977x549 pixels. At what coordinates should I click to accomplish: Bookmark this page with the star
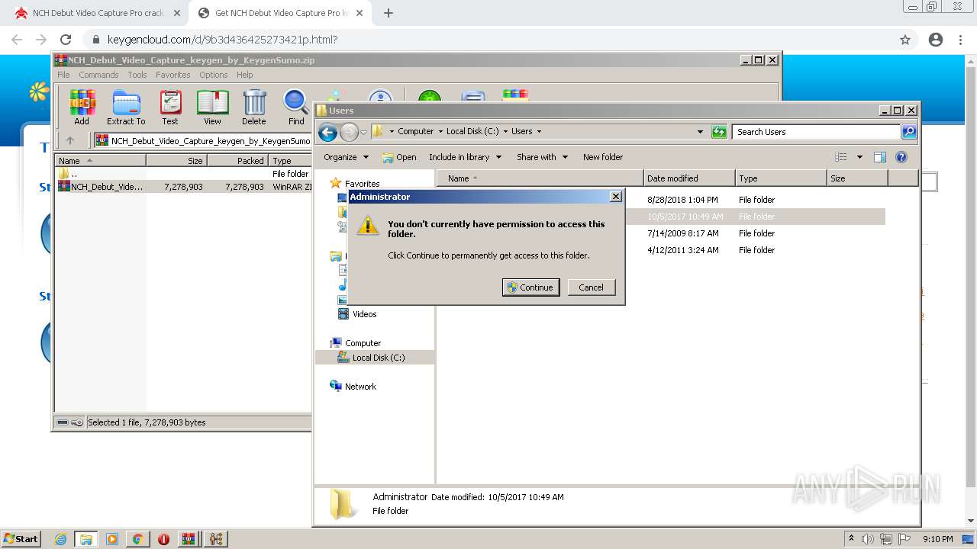click(905, 40)
